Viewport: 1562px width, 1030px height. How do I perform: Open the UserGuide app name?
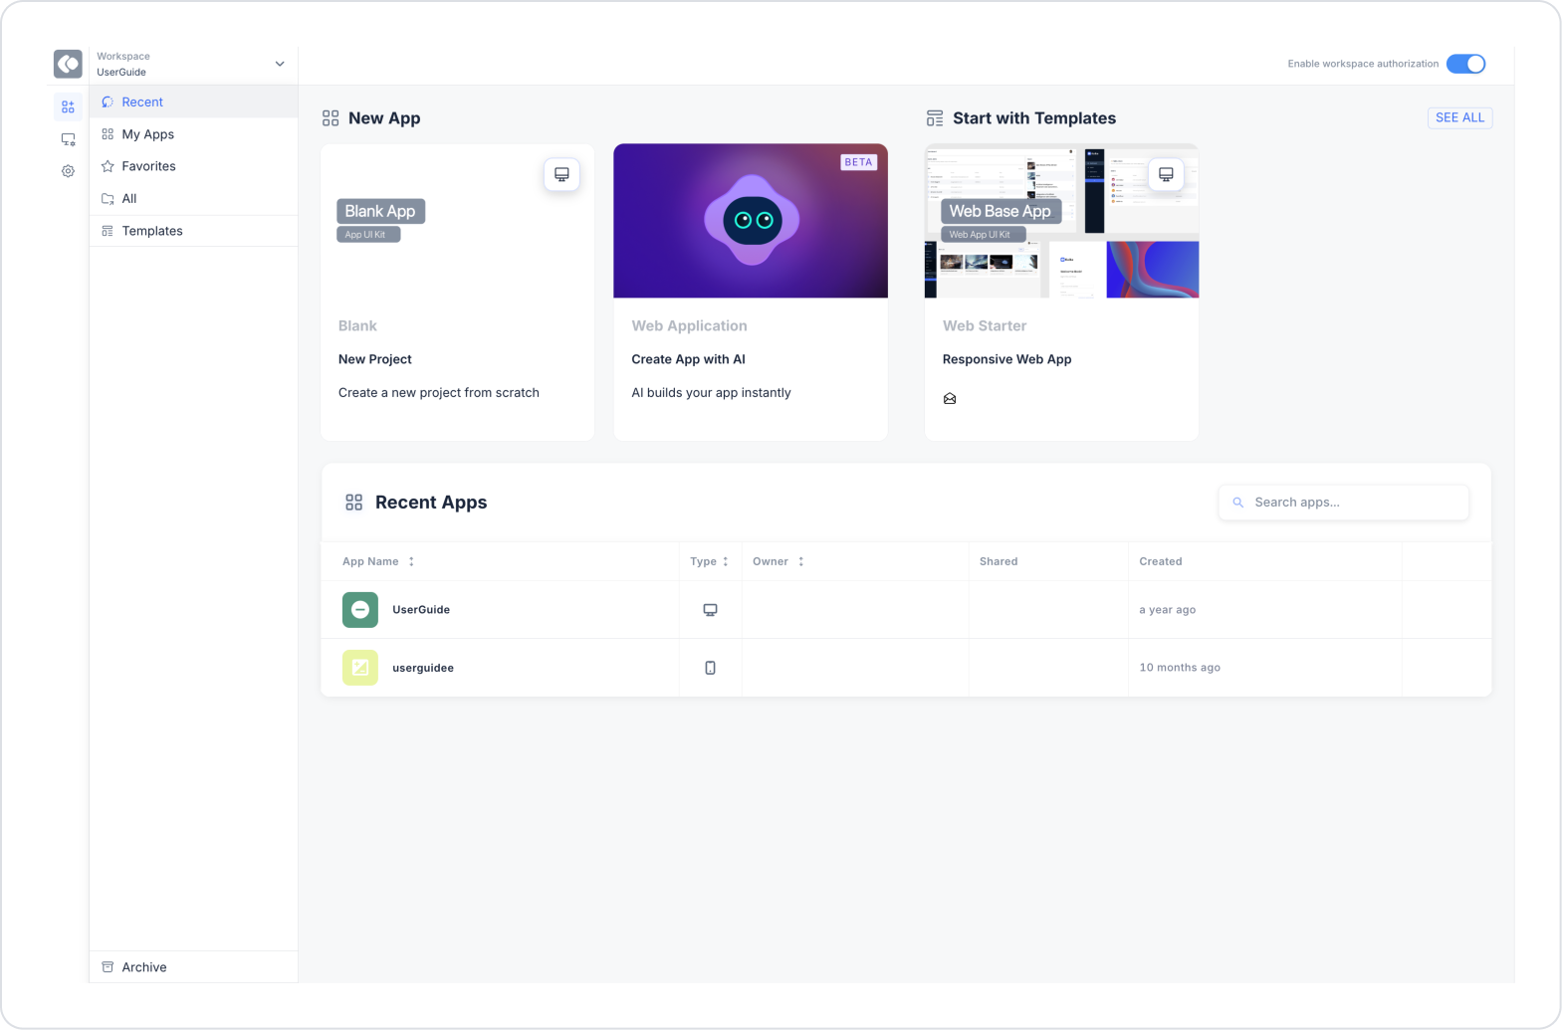point(421,610)
